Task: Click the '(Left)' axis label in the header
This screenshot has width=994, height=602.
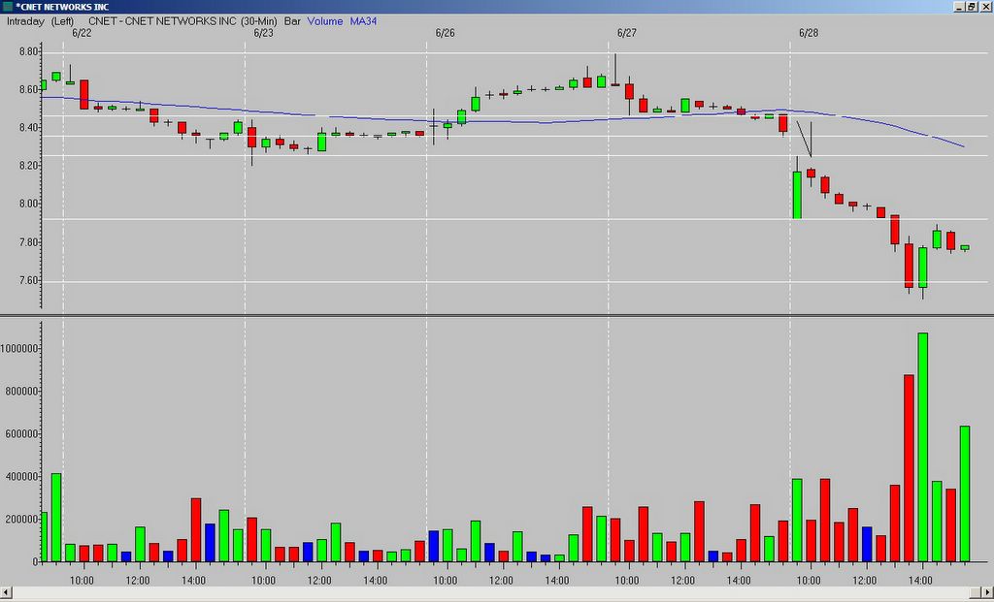Action: click(62, 21)
